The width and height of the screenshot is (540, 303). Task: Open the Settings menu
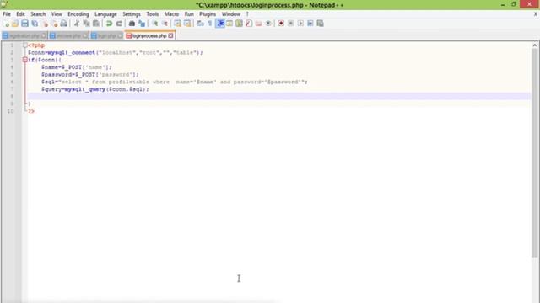click(132, 14)
